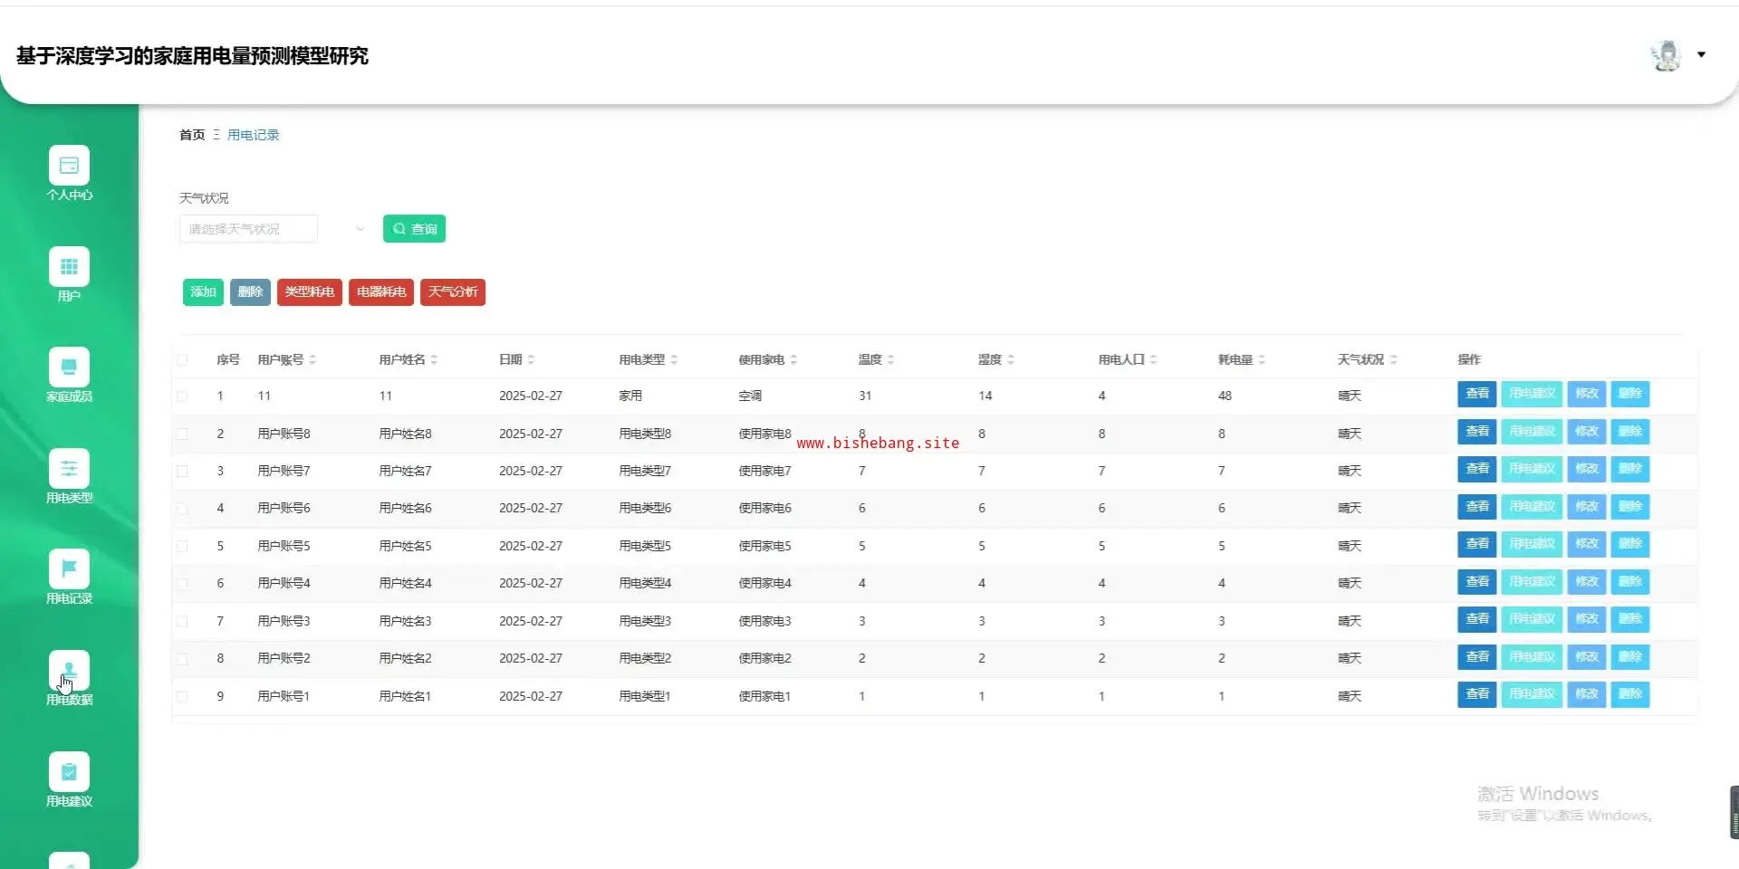Sort the table by 用户姓名
The image size is (1739, 869).
coord(434,359)
